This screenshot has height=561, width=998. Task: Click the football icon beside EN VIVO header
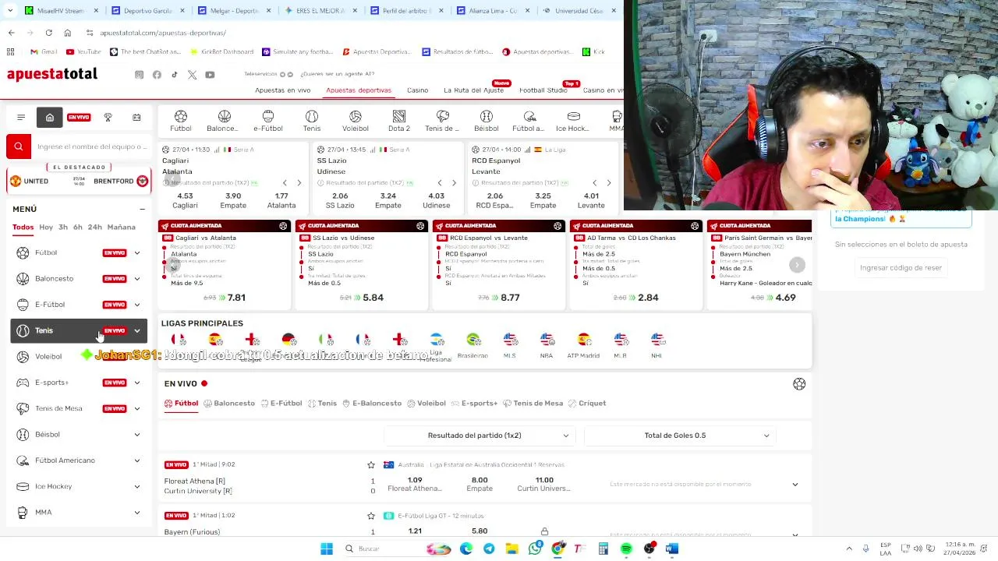tap(799, 384)
